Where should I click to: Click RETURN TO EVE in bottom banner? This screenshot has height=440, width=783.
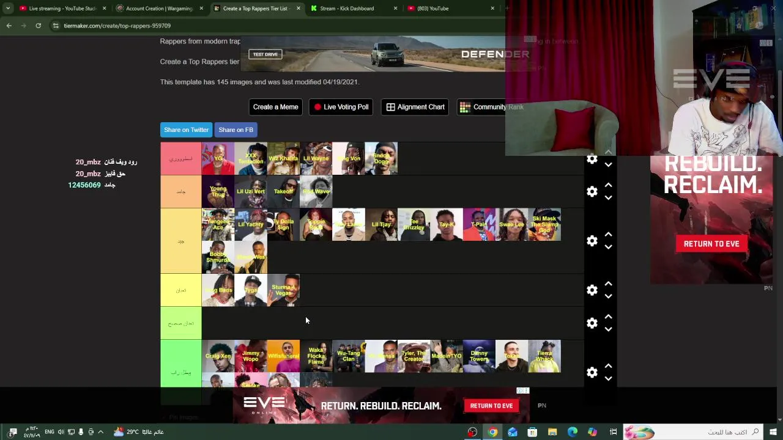tap(491, 406)
